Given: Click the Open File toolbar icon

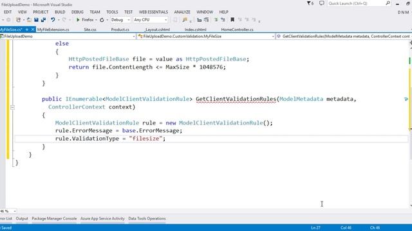Looking at the screenshot, I should 29,20.
